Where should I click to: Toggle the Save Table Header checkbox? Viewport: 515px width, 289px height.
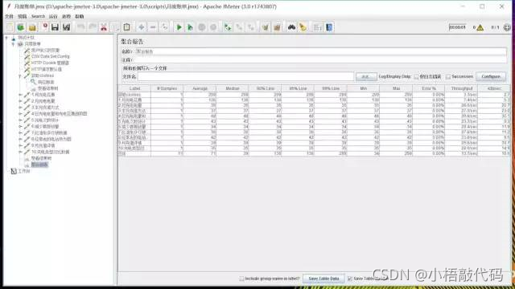350,279
